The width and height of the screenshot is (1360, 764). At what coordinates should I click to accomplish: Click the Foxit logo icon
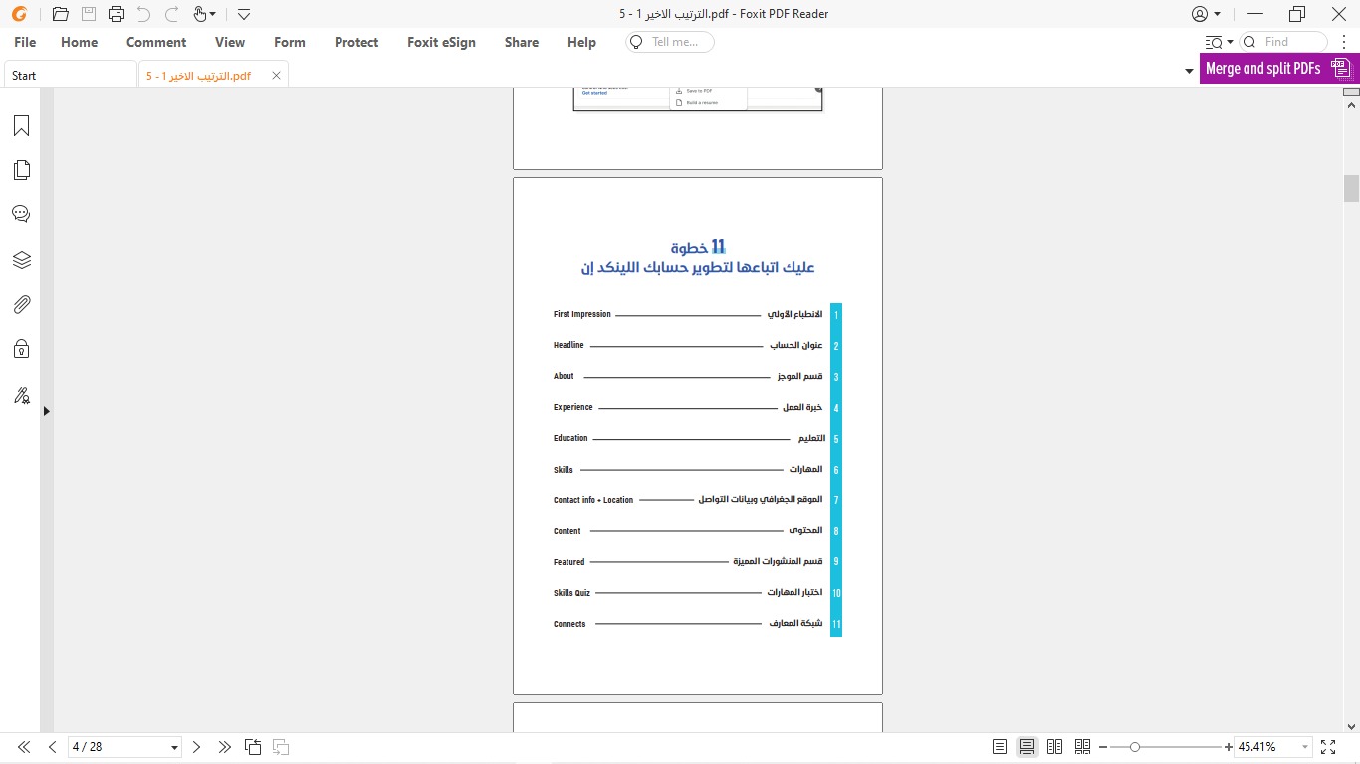[x=20, y=14]
